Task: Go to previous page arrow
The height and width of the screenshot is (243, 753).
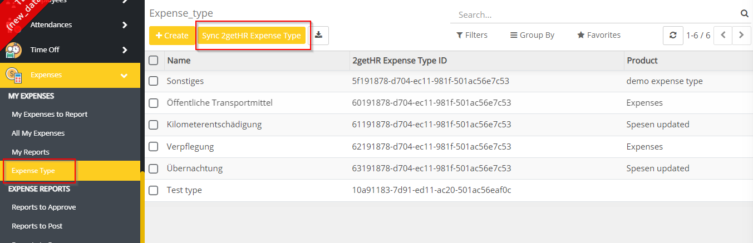Action: click(723, 35)
